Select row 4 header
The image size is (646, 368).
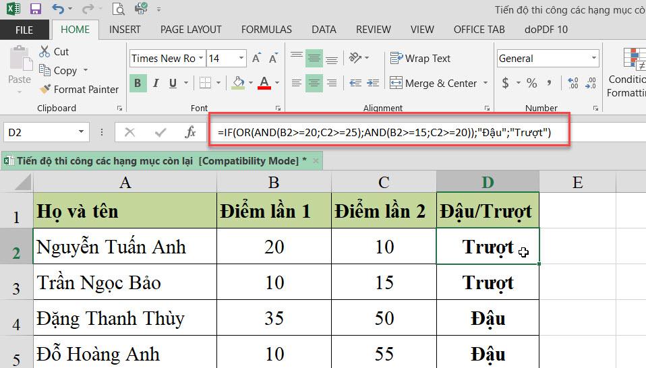click(16, 318)
